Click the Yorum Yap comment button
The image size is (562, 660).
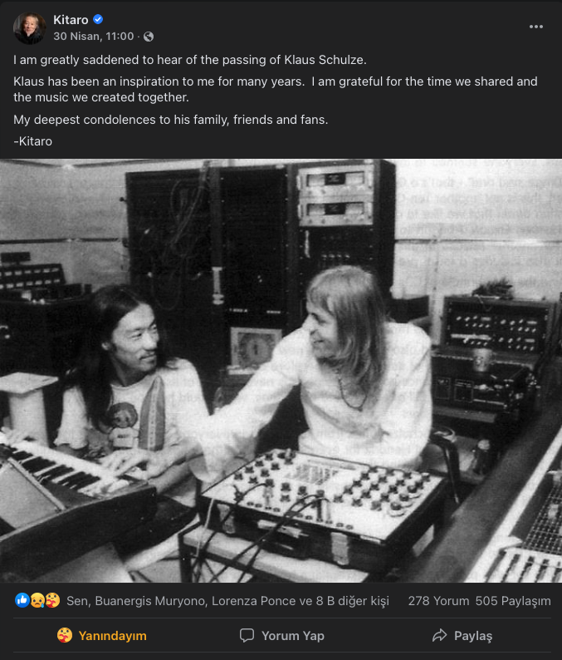pyautogui.click(x=282, y=636)
